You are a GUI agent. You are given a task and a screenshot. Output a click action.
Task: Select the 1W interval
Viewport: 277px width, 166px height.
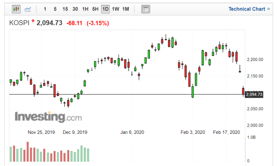coord(115,9)
